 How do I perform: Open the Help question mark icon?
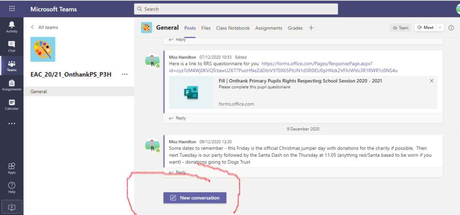pos(12,187)
